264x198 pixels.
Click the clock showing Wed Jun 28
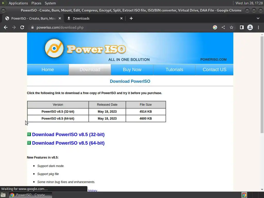(x=249, y=3)
